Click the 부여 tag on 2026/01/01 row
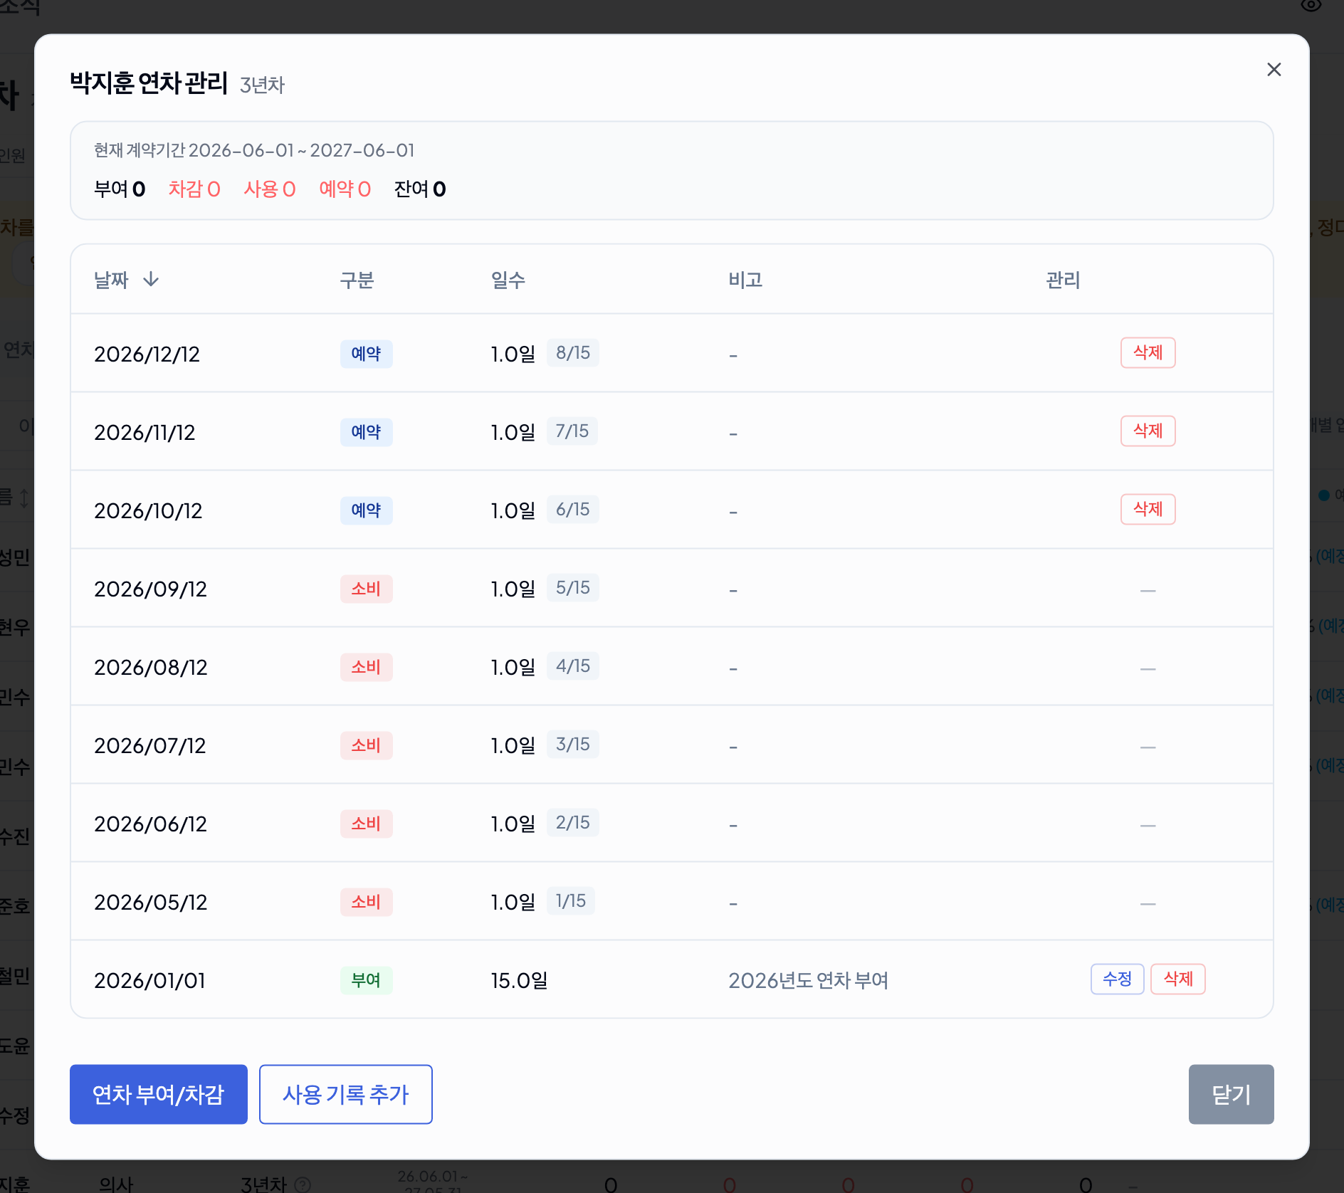 tap(366, 980)
